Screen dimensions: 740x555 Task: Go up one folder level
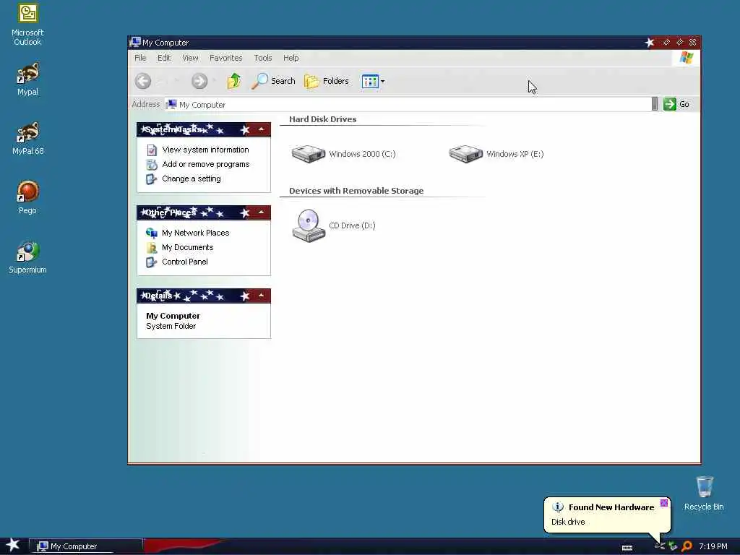click(x=233, y=81)
